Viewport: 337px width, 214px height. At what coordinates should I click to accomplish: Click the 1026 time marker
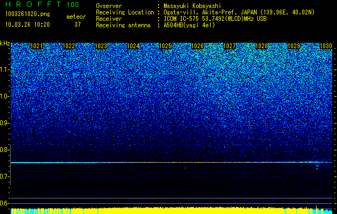[x=198, y=46]
